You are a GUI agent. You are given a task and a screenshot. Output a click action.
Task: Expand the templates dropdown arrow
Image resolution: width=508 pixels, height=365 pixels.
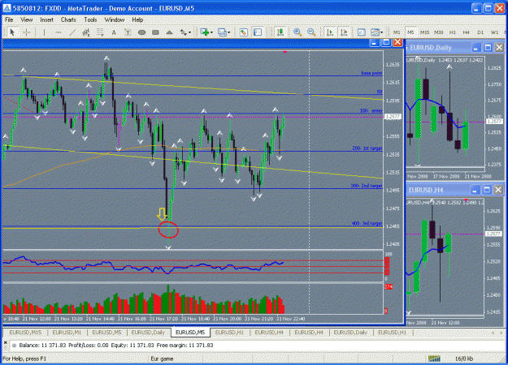click(x=382, y=32)
